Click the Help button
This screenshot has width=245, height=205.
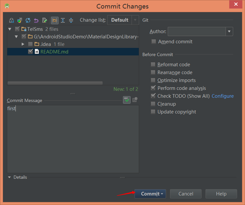221,194
